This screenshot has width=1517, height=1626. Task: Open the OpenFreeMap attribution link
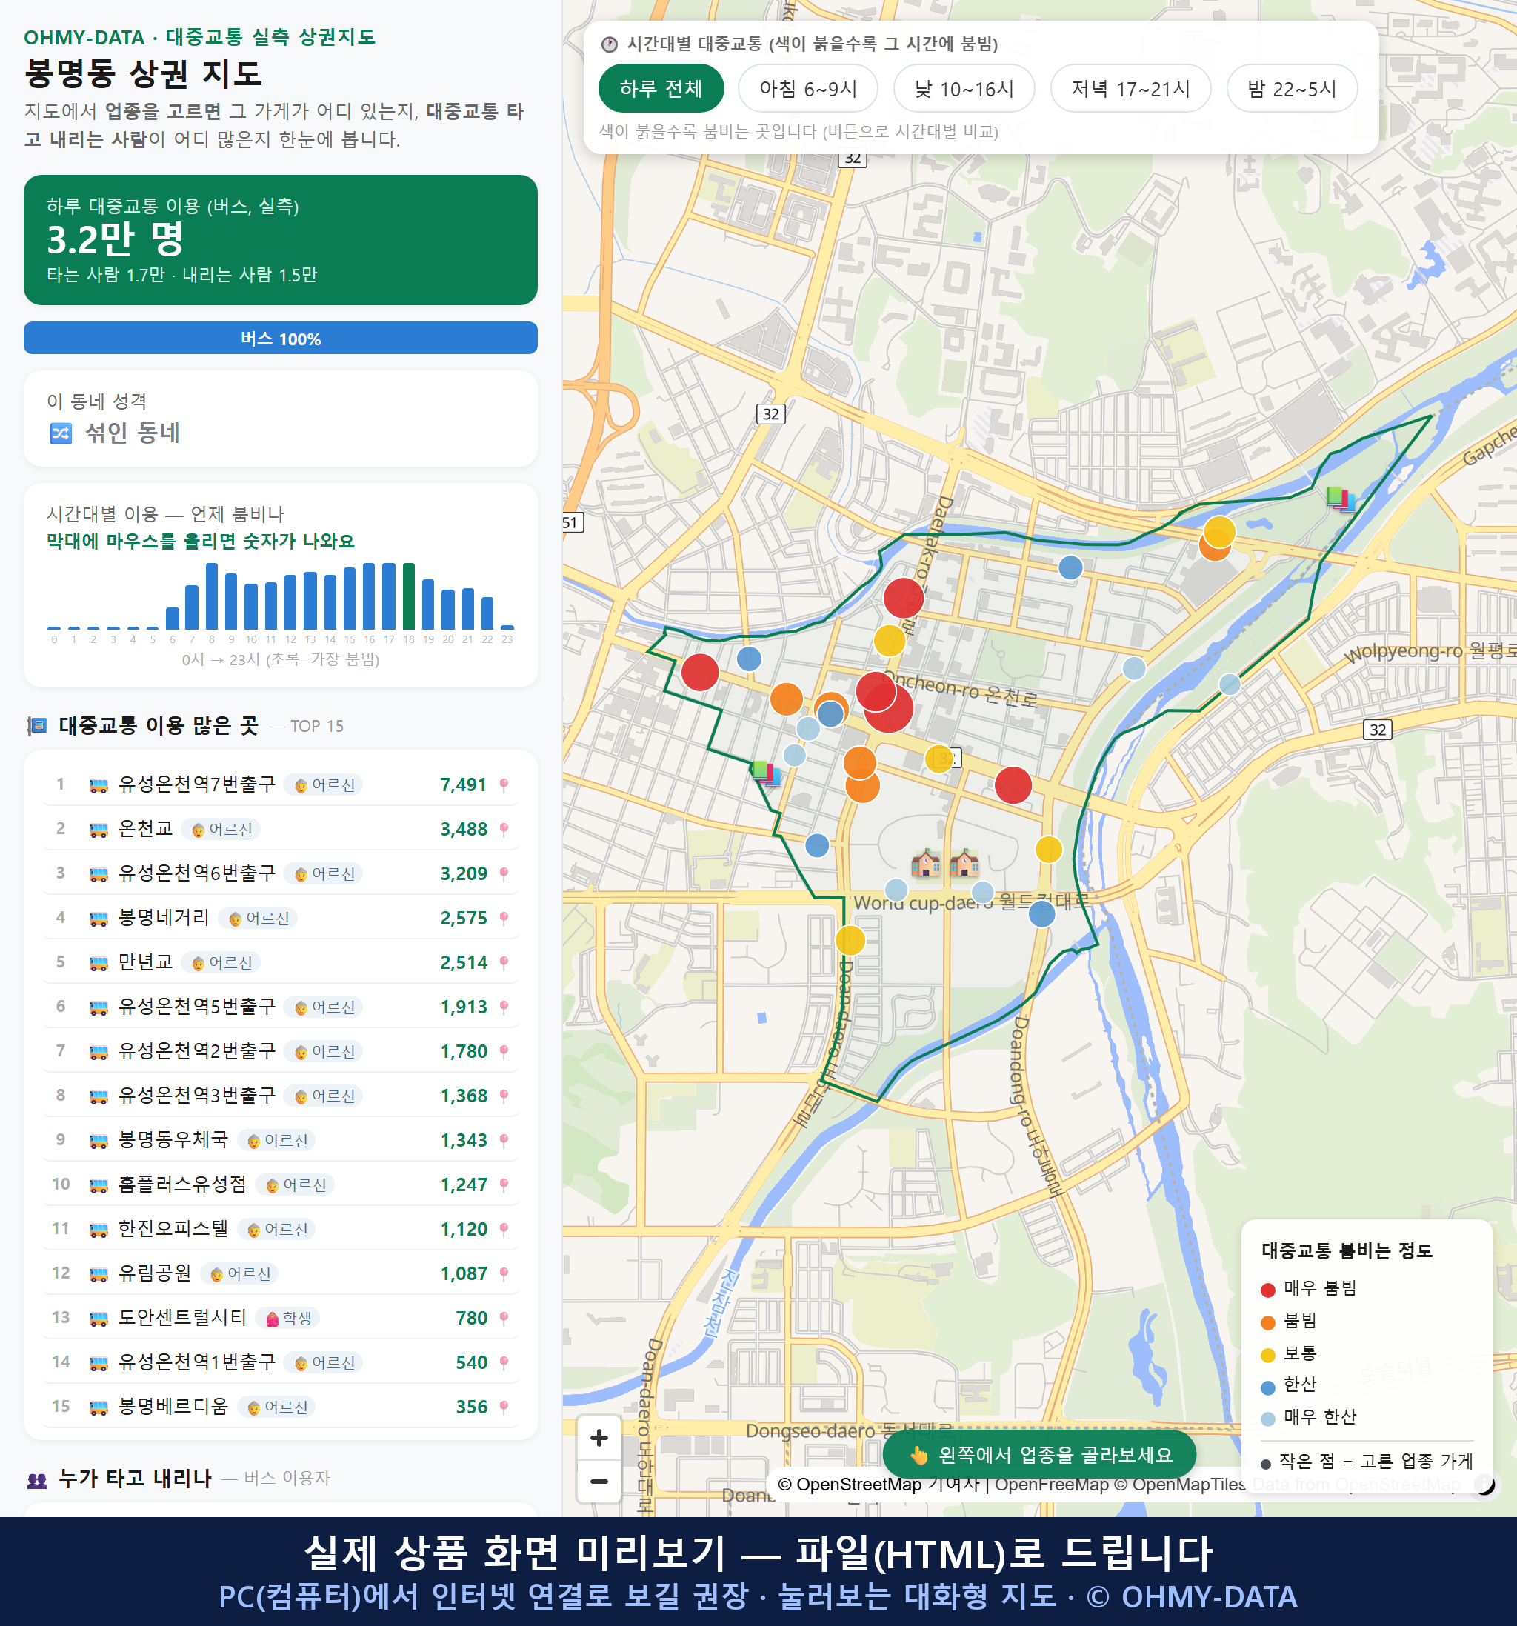point(1051,1484)
